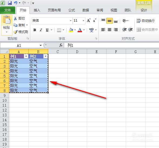Switch to the 数据 data tab
This screenshot has width=159, height=148.
[x=85, y=10]
